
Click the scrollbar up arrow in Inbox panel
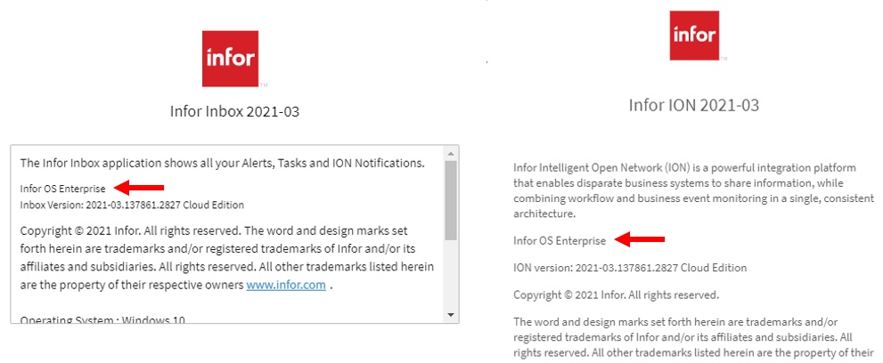[x=451, y=153]
